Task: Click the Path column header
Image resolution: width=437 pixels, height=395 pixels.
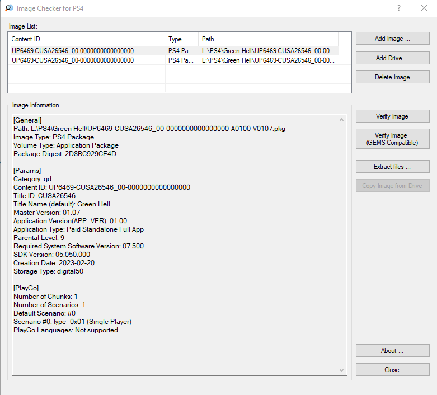Action: pos(269,39)
